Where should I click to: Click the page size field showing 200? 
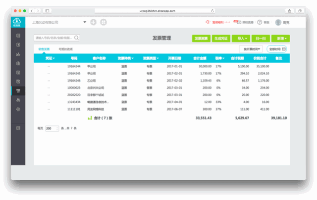tap(51, 128)
